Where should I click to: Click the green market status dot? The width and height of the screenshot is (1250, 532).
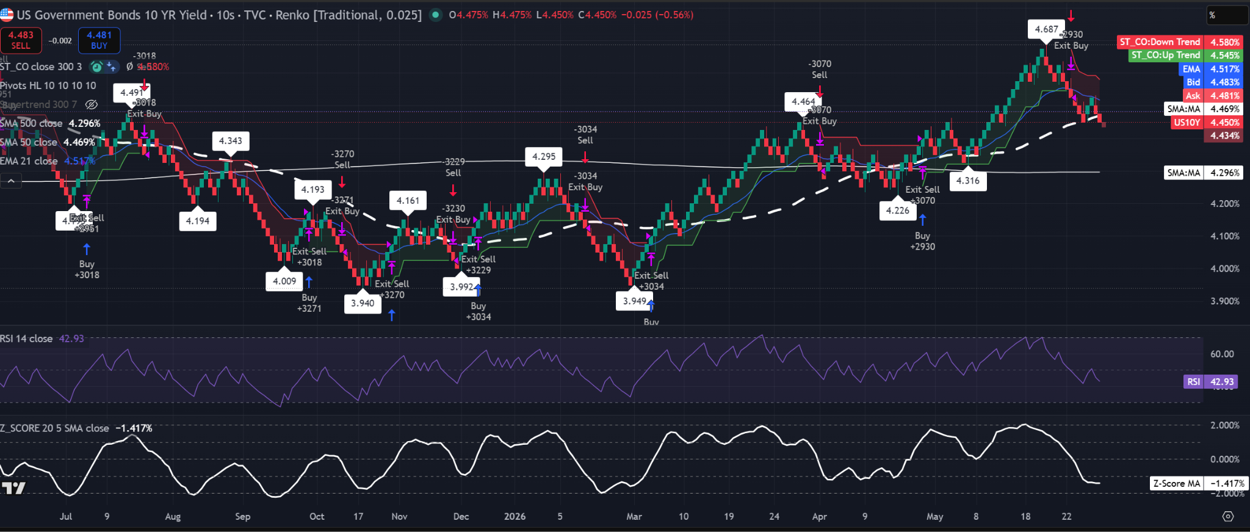[x=435, y=15]
